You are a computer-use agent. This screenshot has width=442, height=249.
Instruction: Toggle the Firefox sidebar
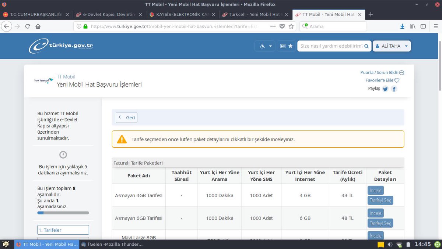pyautogui.click(x=423, y=26)
